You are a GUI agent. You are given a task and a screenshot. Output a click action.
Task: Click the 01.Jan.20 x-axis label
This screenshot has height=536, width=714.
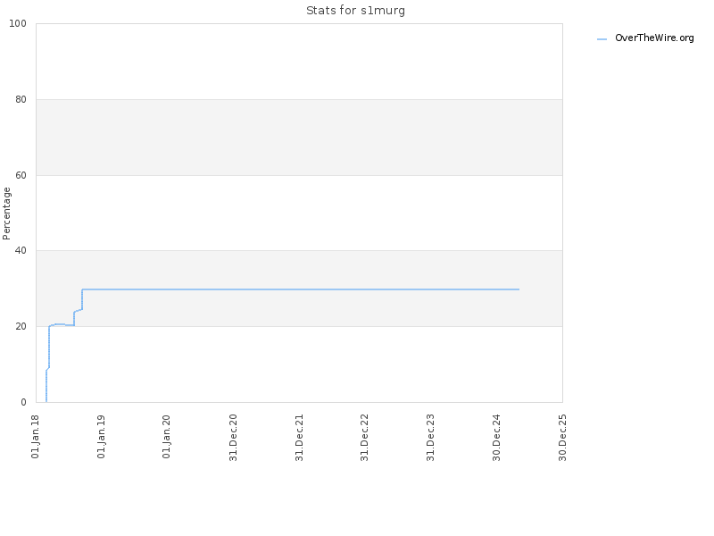(x=167, y=437)
